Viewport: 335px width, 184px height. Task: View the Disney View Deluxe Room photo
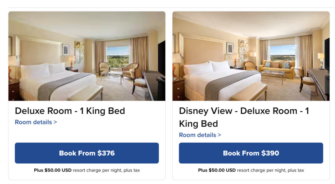(x=251, y=56)
